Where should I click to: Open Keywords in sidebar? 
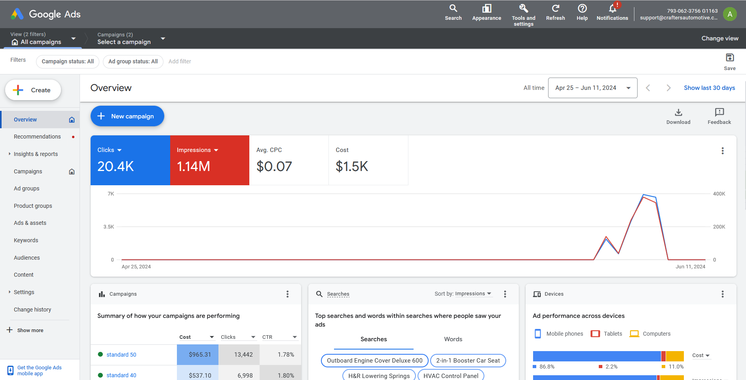(26, 240)
